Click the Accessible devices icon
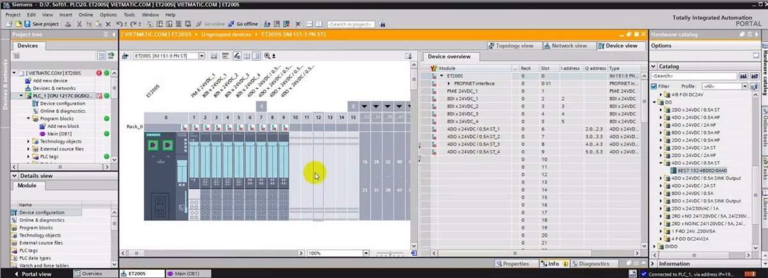The image size is (768, 278). pos(266,24)
